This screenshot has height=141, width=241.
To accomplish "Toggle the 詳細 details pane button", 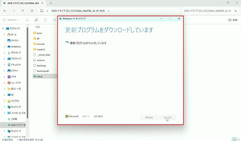I will (x=233, y=20).
